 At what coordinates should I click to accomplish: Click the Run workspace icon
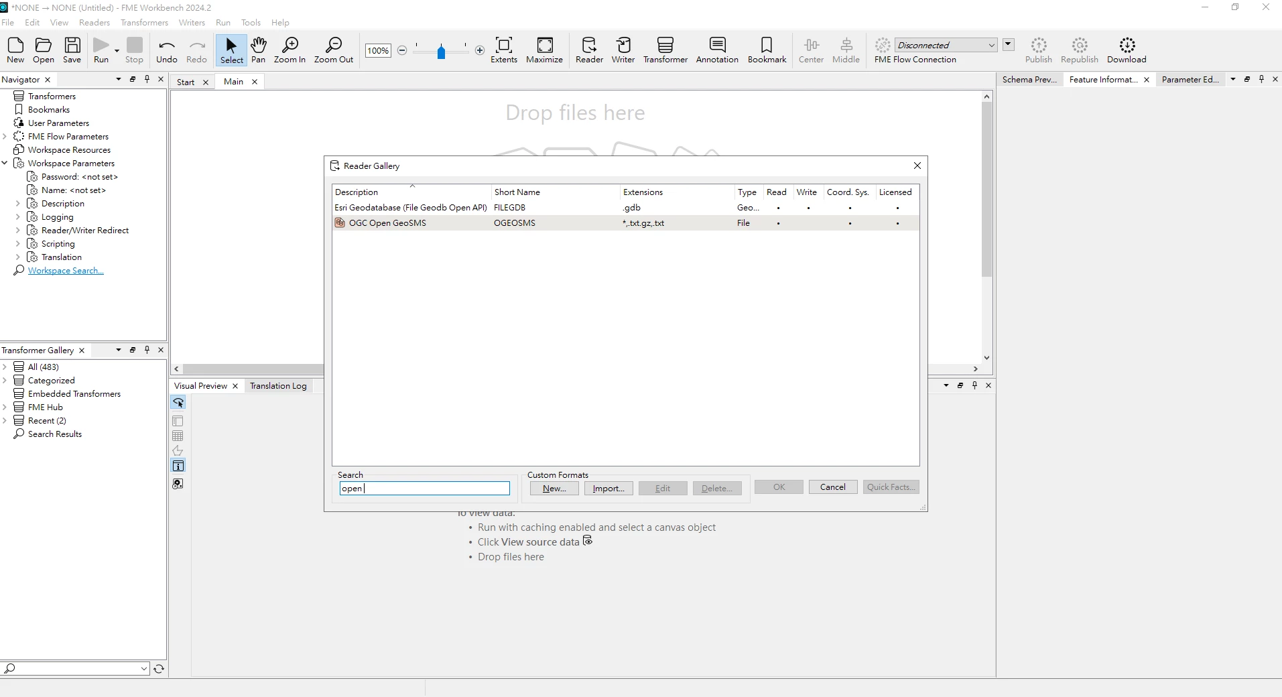tap(101, 50)
